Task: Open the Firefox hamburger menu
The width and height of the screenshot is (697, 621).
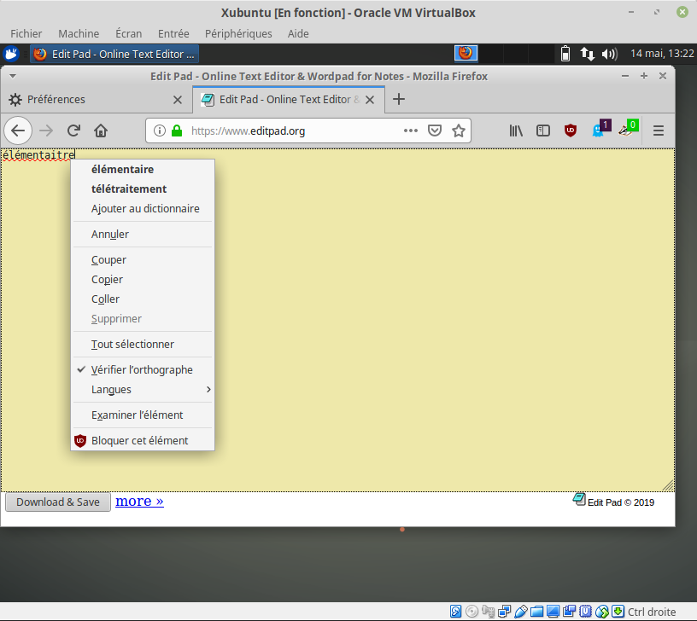Action: click(x=659, y=131)
